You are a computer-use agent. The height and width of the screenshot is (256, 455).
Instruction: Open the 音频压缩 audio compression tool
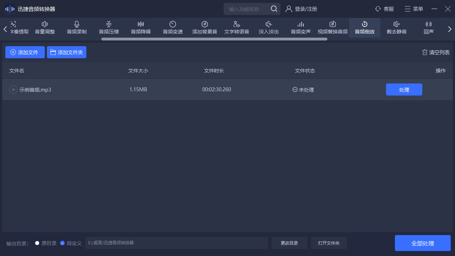(x=109, y=28)
